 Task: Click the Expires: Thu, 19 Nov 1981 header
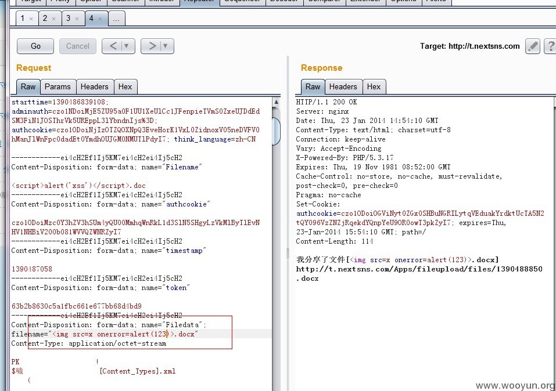(x=373, y=167)
